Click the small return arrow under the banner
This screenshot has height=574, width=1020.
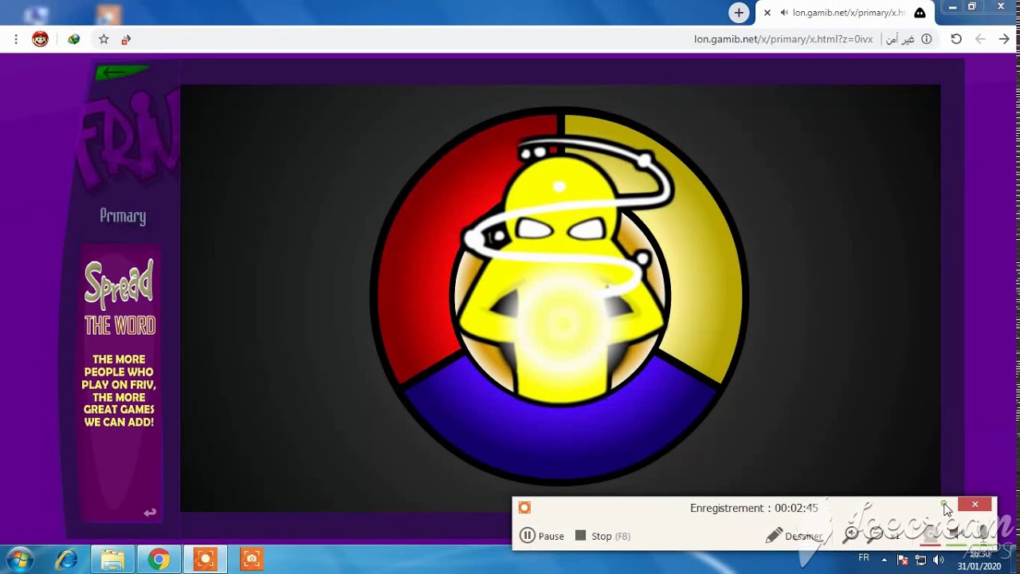tap(150, 513)
